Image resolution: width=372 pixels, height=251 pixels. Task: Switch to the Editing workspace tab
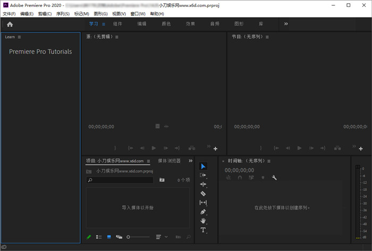point(142,24)
